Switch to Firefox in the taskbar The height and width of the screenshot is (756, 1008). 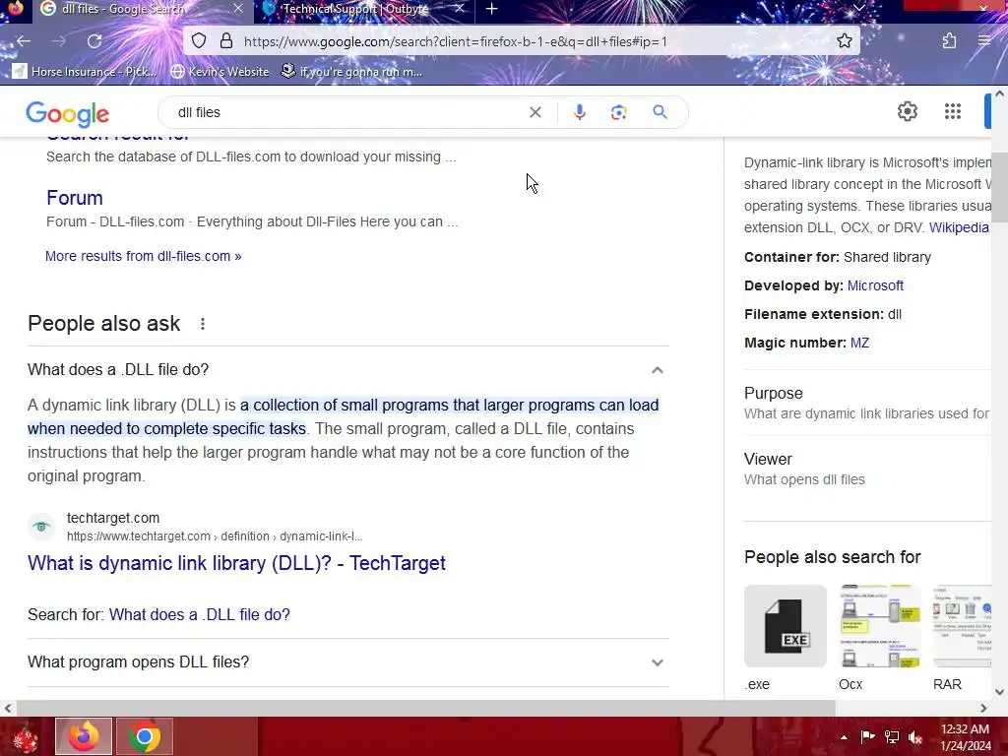click(x=84, y=736)
